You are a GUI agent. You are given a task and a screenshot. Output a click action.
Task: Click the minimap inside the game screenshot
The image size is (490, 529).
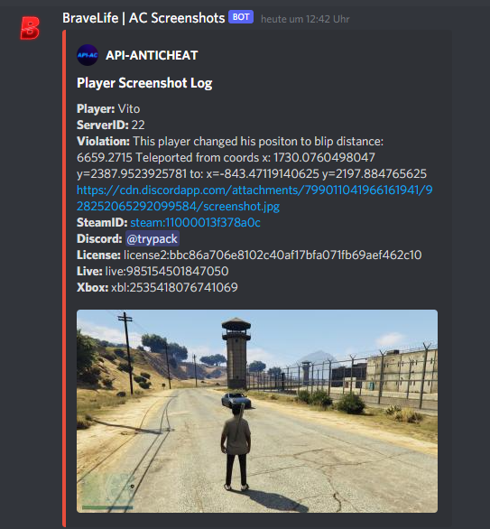coord(106,487)
